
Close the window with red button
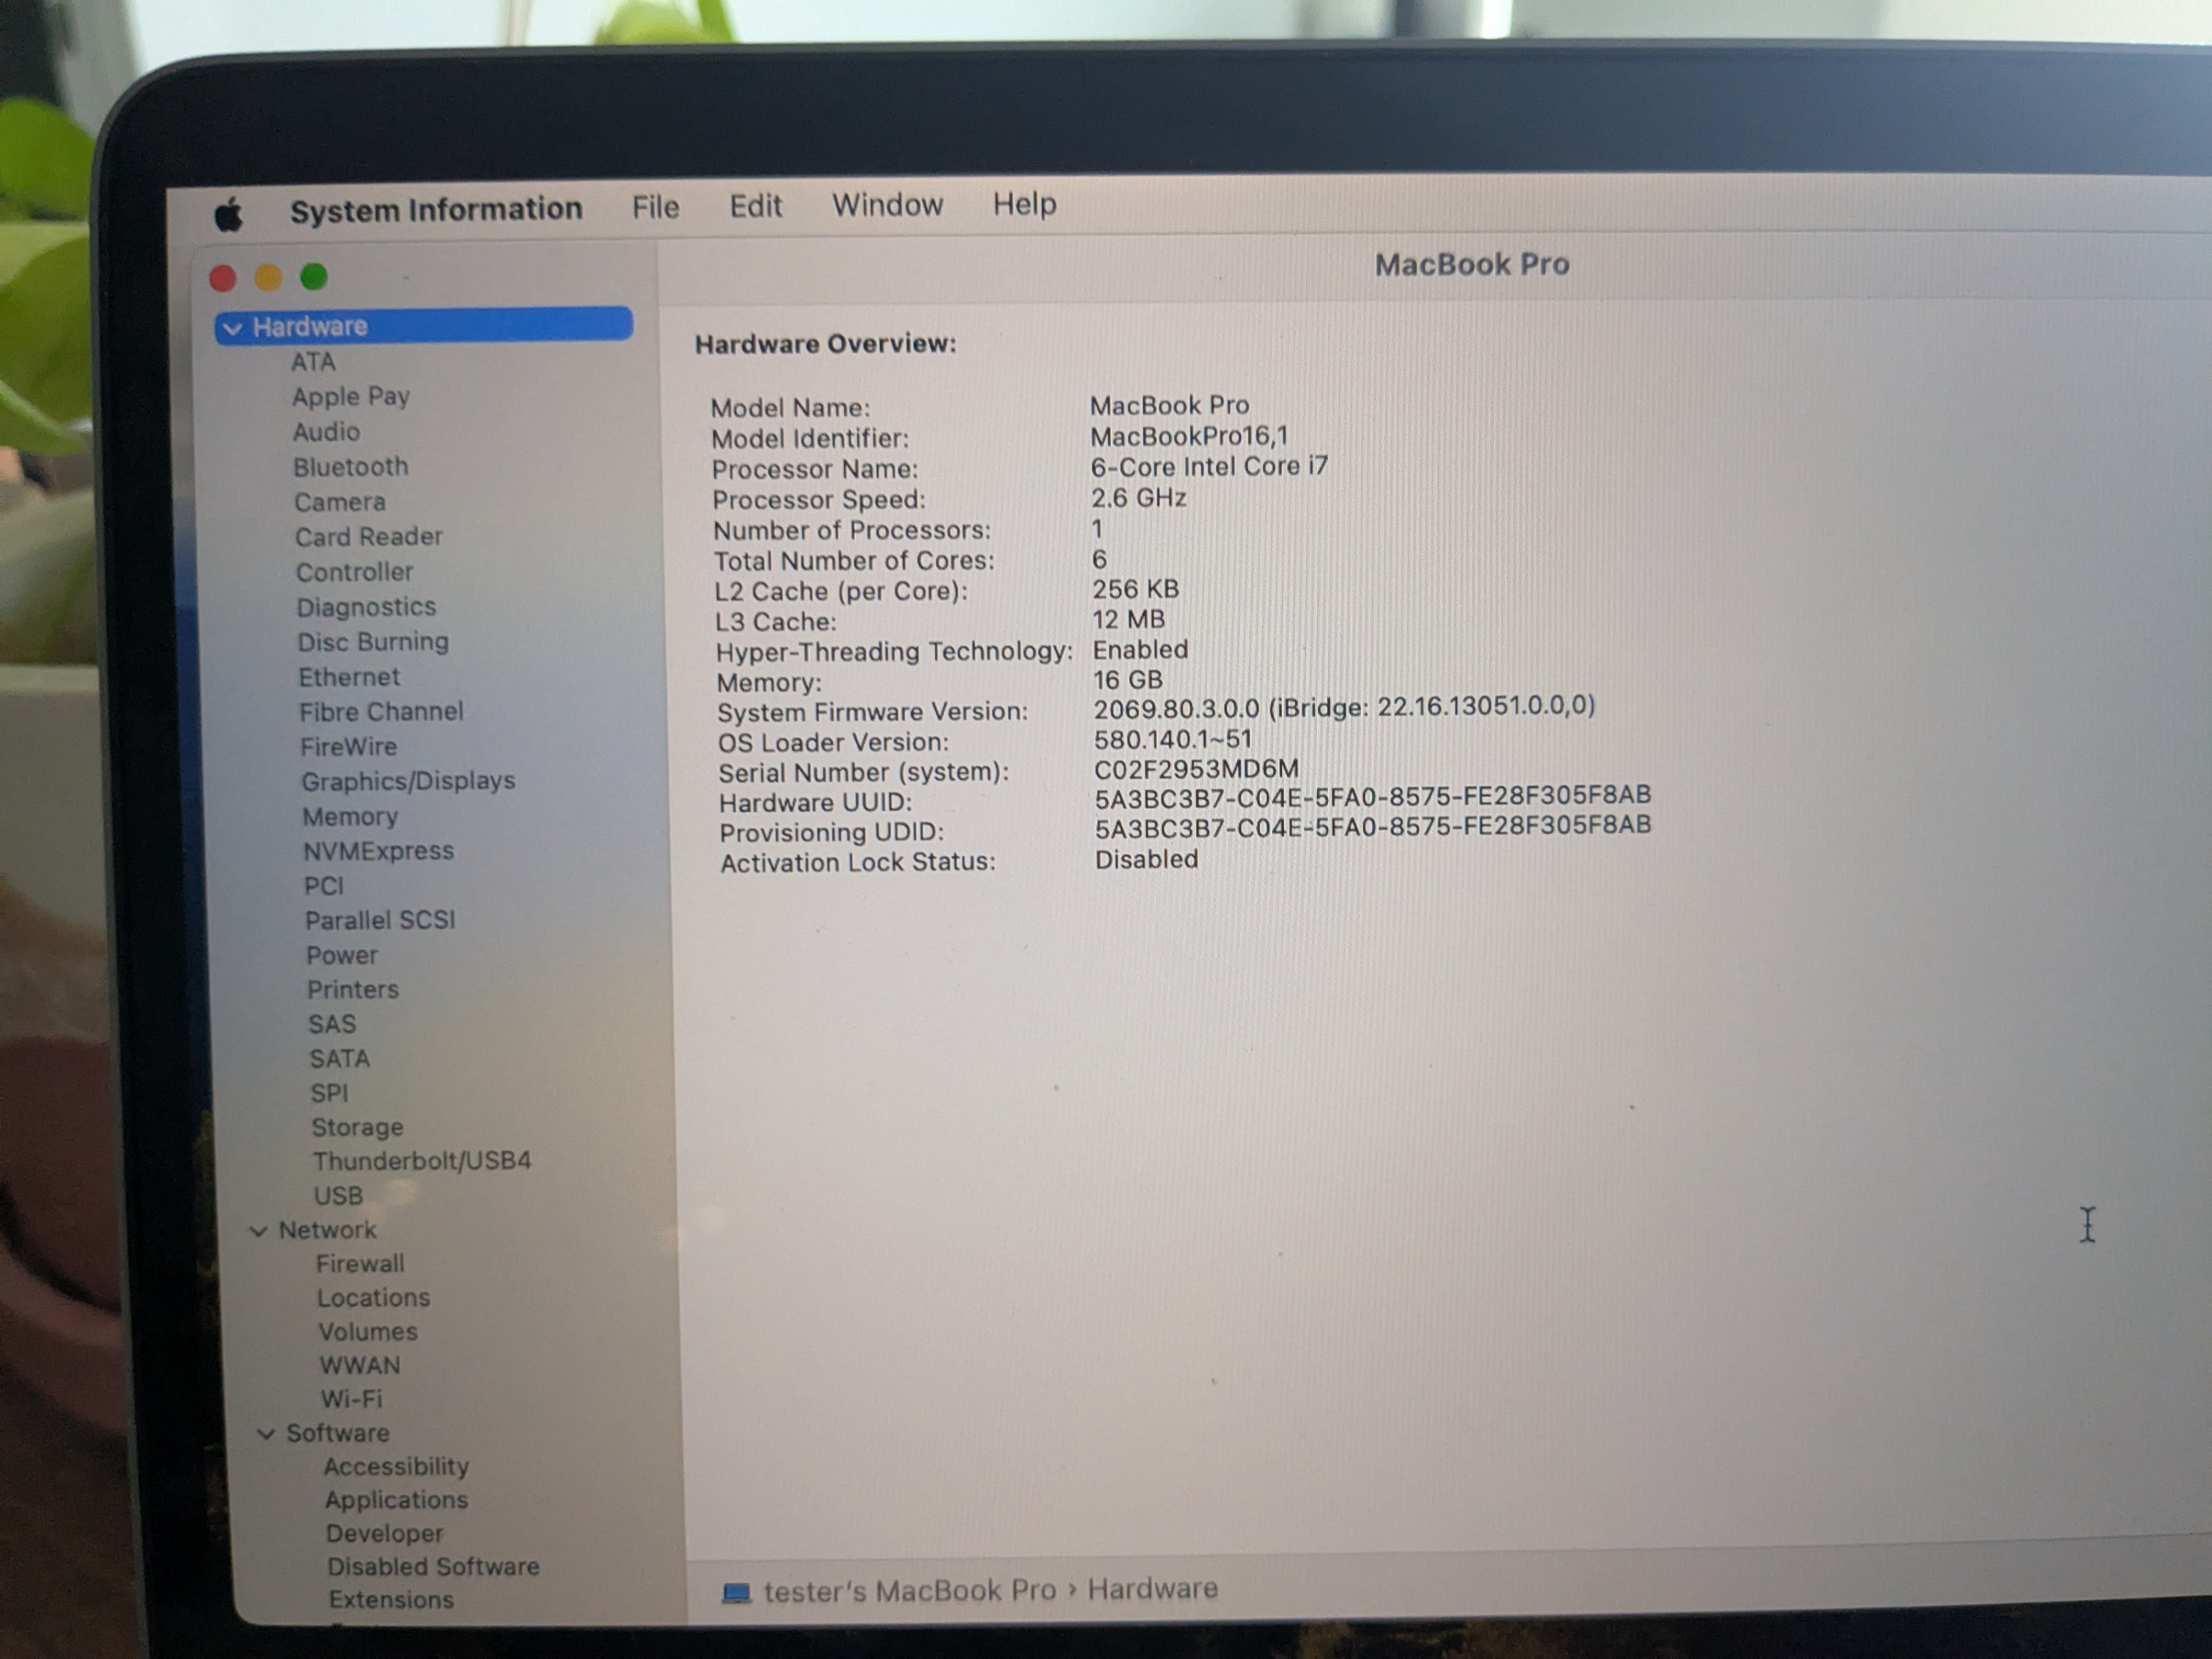223,278
